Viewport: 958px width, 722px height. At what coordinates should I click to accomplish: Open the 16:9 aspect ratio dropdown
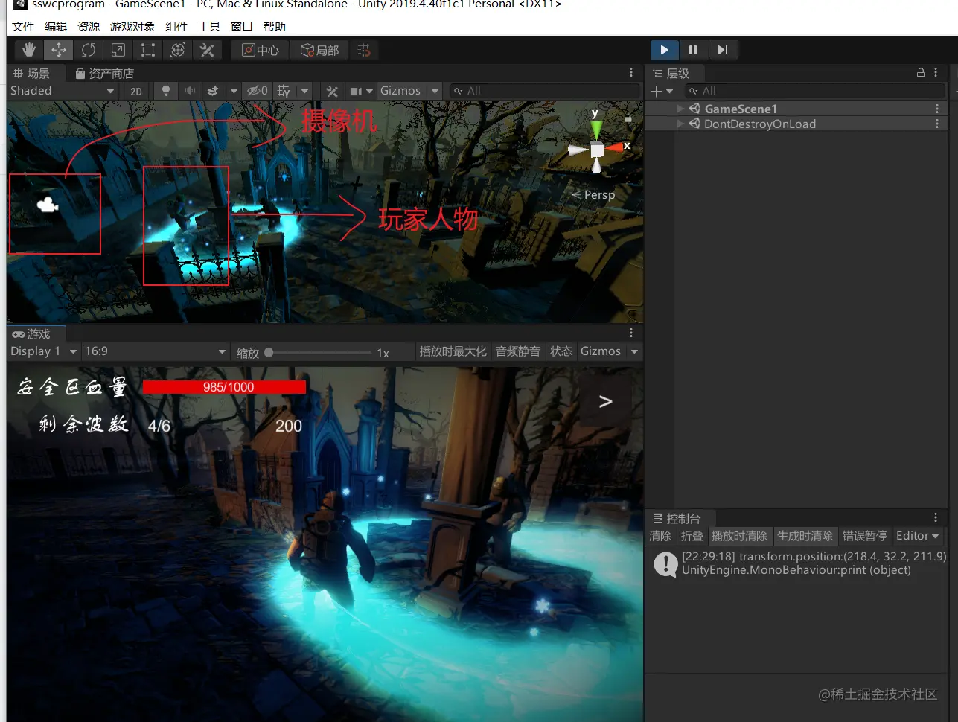click(x=155, y=351)
